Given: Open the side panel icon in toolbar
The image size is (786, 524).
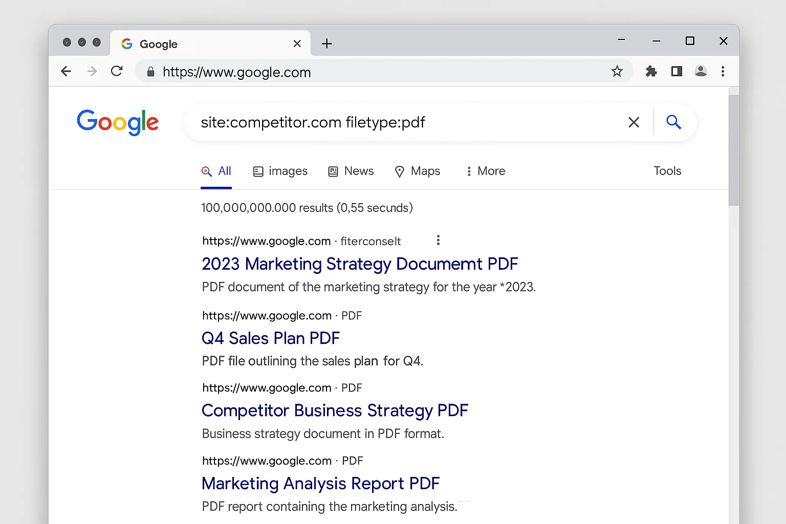Looking at the screenshot, I should point(676,72).
